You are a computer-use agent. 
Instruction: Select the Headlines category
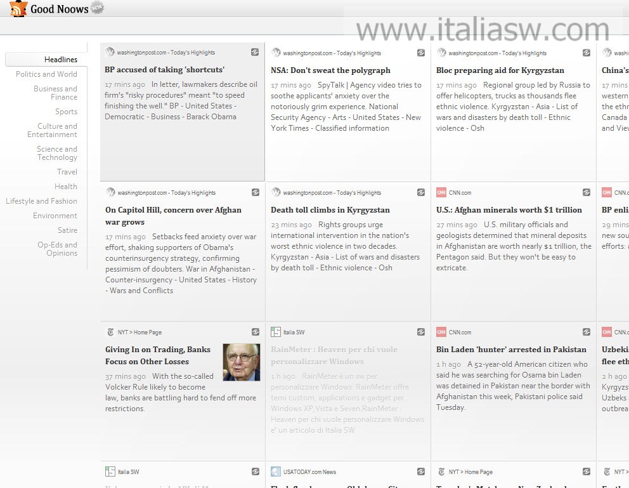pos(61,60)
